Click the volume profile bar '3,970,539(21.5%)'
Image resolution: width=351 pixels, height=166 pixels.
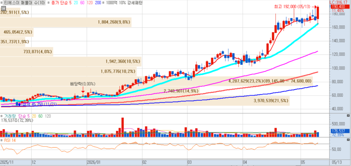point(145,101)
